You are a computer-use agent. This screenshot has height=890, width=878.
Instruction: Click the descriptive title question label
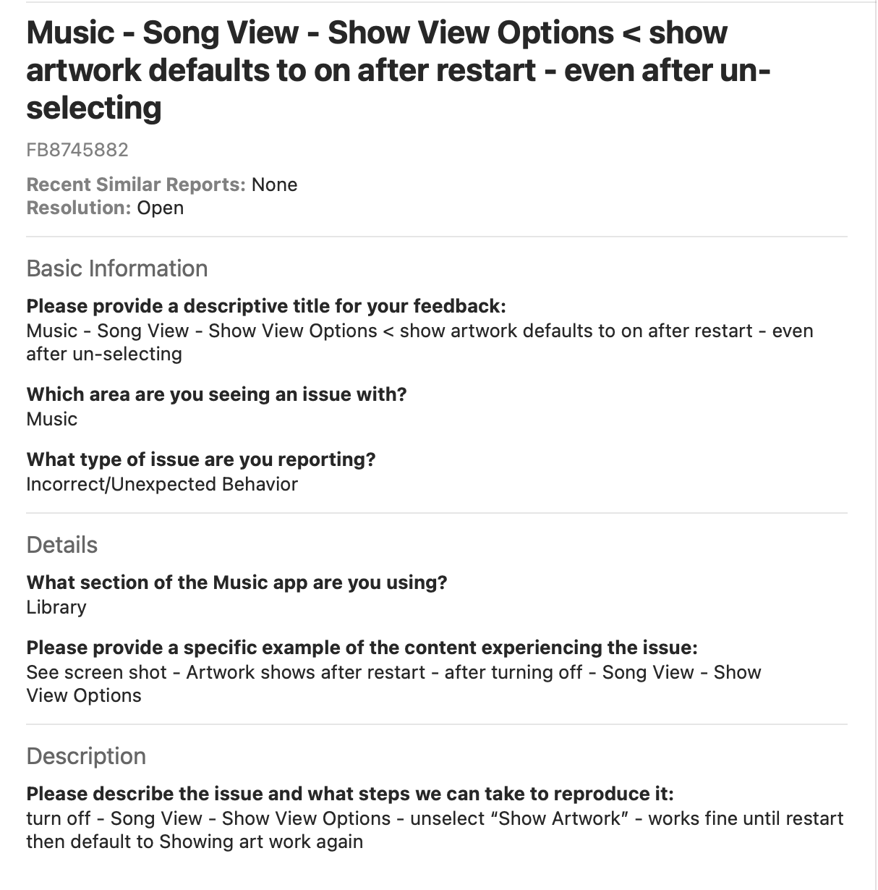click(x=266, y=306)
